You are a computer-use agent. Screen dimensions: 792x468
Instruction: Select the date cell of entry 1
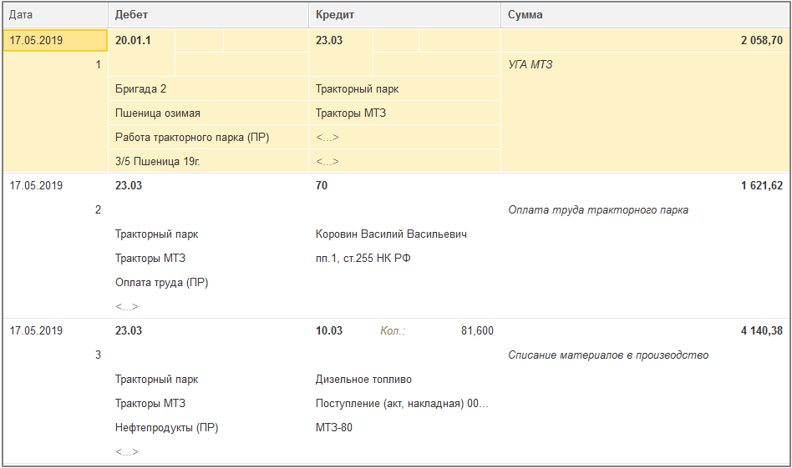[56, 40]
